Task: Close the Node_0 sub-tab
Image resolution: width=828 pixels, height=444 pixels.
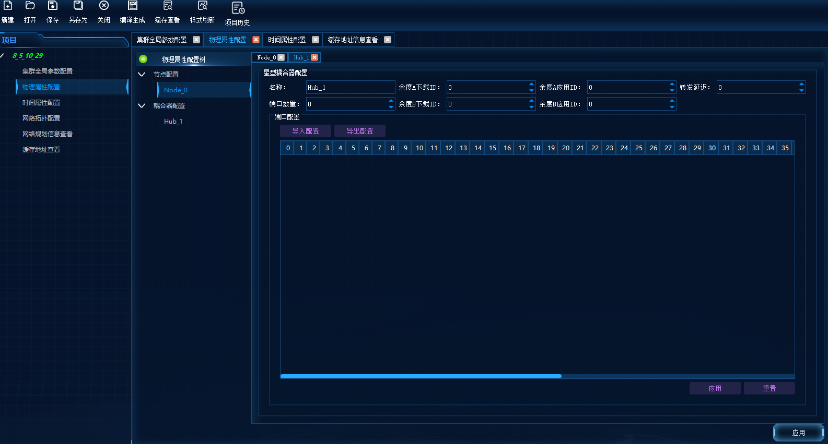Action: pos(281,57)
